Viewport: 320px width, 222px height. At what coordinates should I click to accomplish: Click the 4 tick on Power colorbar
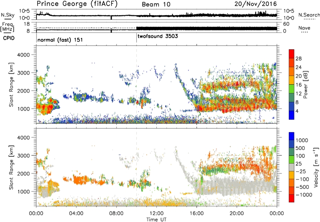[297, 111]
